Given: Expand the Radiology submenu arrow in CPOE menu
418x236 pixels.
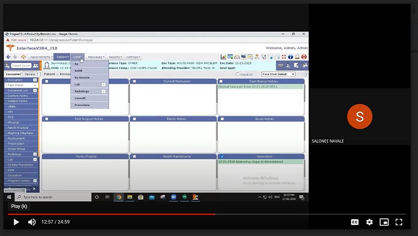Looking at the screenshot, I should 103,91.
